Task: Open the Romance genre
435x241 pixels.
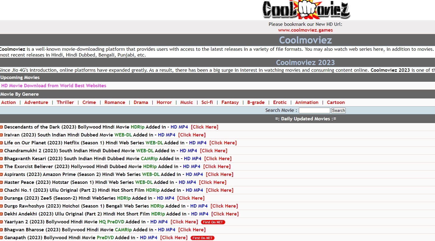Action: coord(115,102)
